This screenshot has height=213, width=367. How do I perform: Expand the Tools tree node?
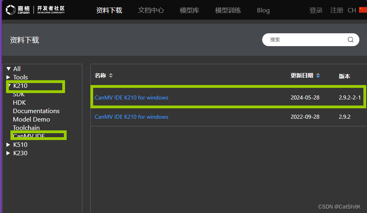coord(8,77)
